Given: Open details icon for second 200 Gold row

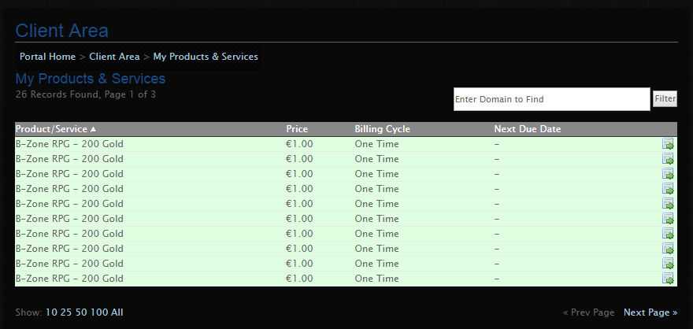Looking at the screenshot, I should 668,159.
